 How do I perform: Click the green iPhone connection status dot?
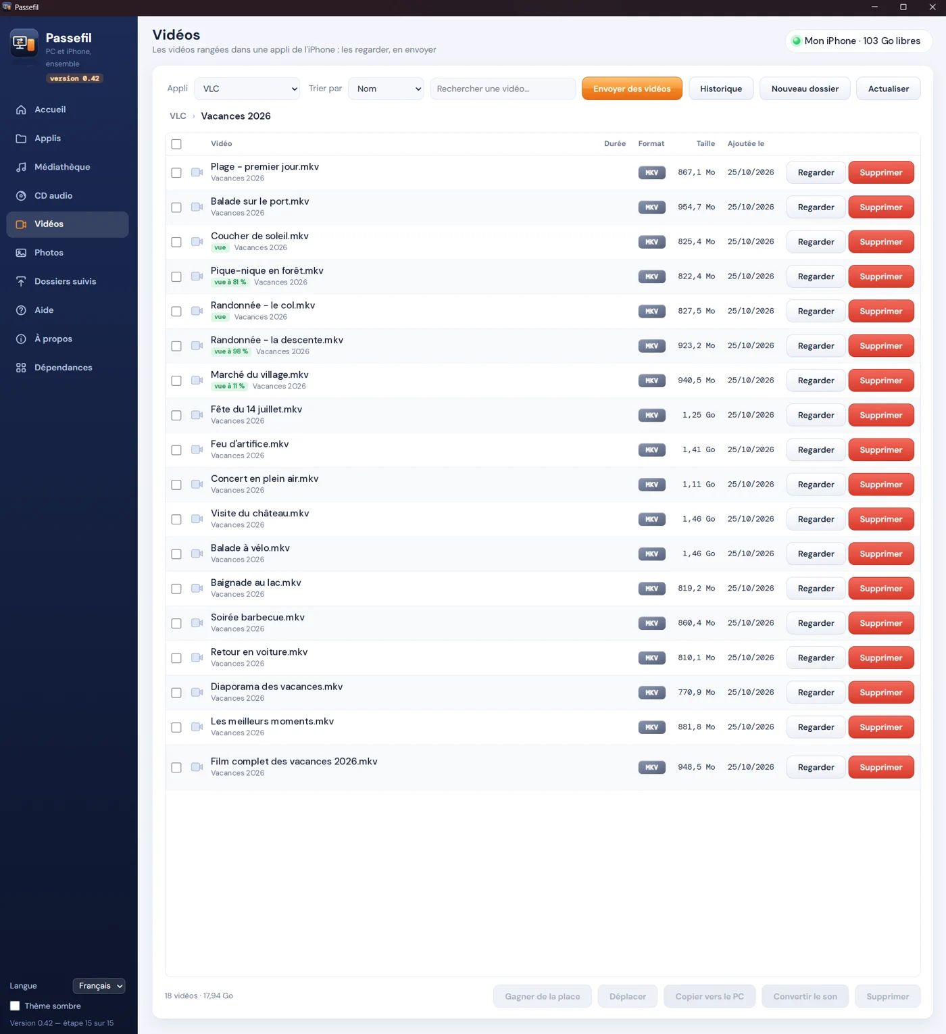(x=797, y=41)
